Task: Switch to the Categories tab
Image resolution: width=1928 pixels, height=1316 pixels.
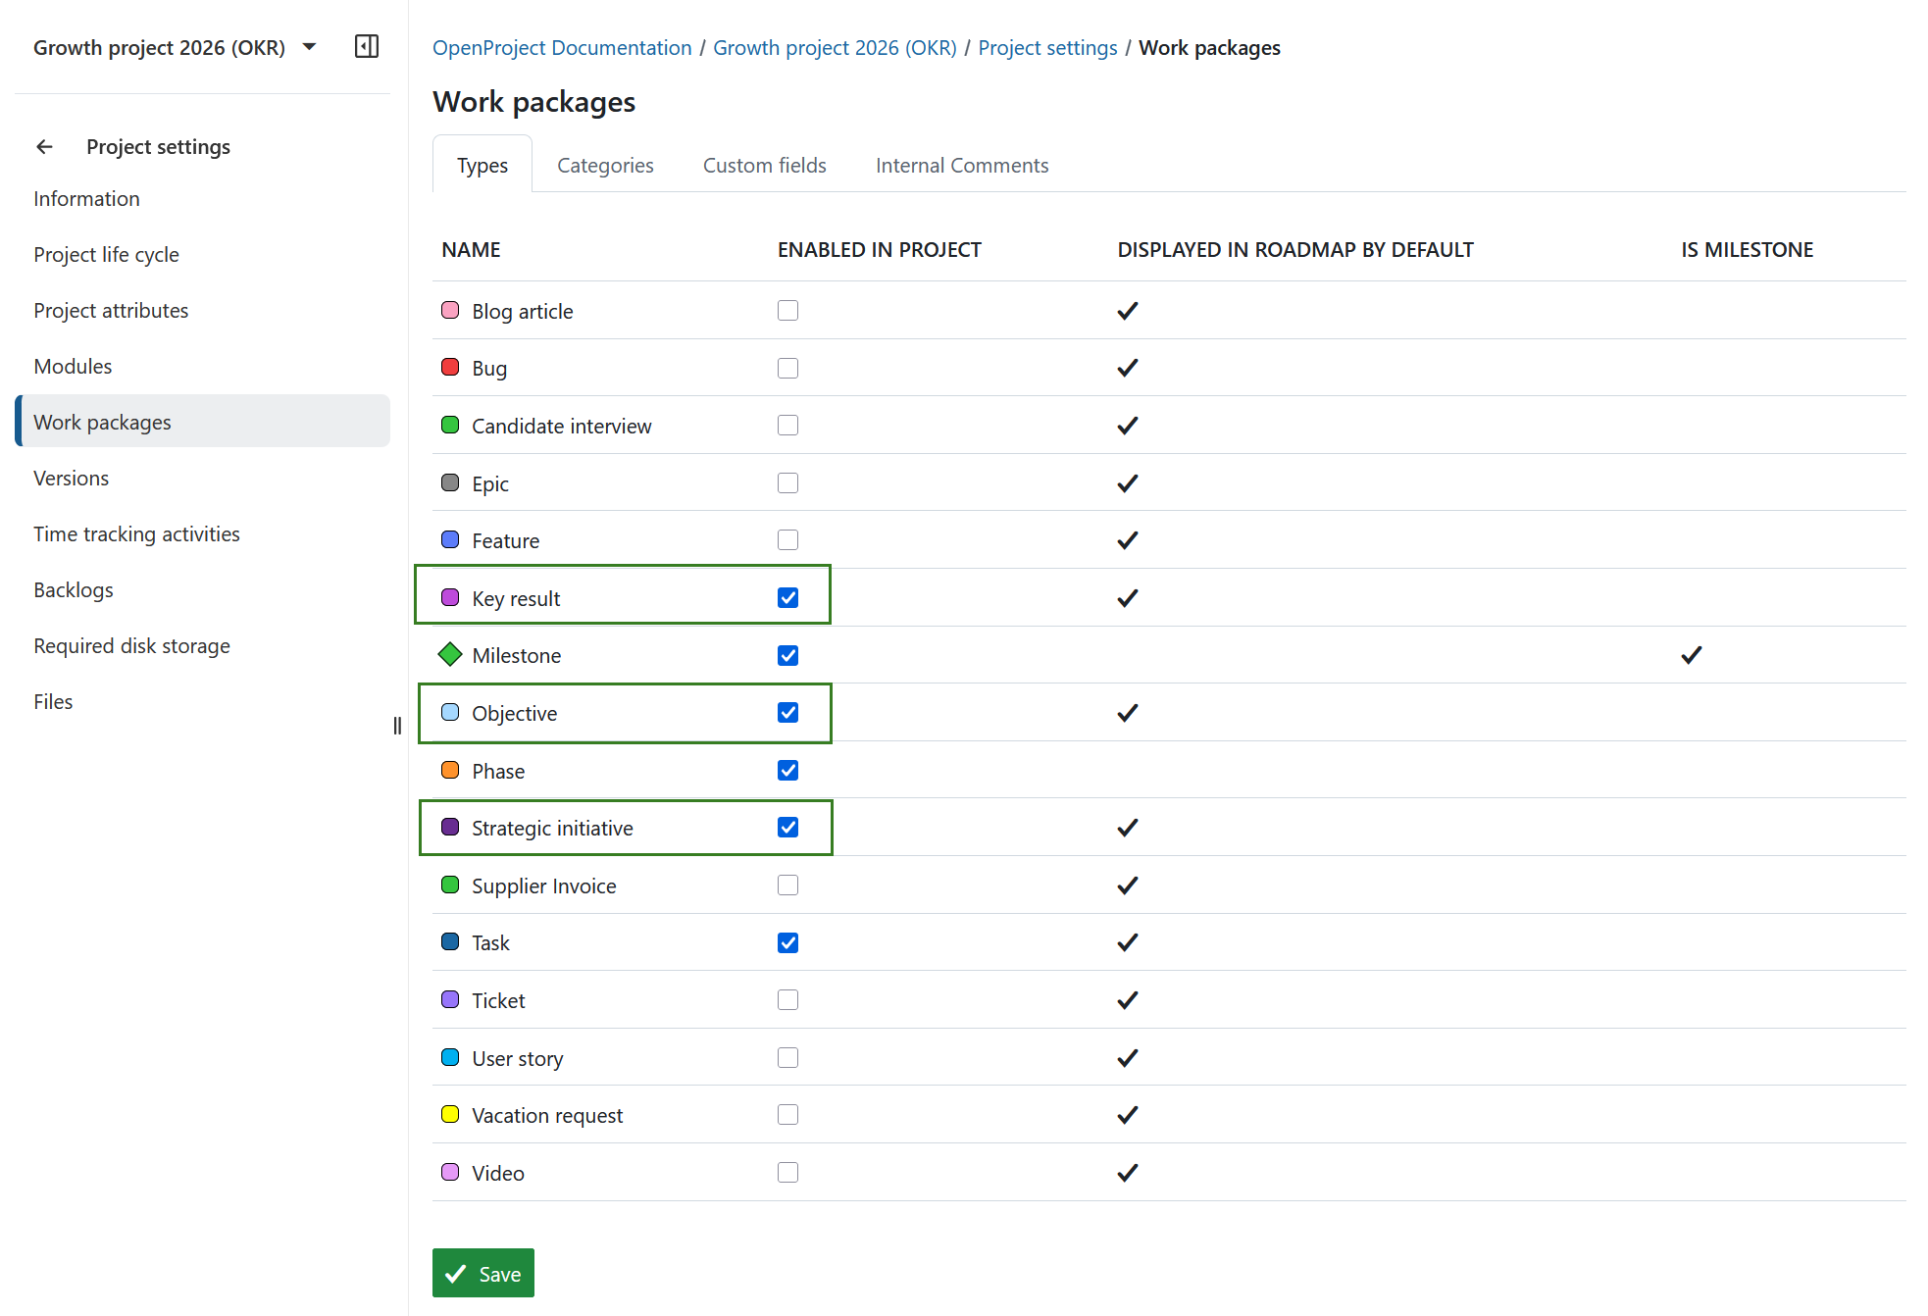Action: pyautogui.click(x=604, y=165)
